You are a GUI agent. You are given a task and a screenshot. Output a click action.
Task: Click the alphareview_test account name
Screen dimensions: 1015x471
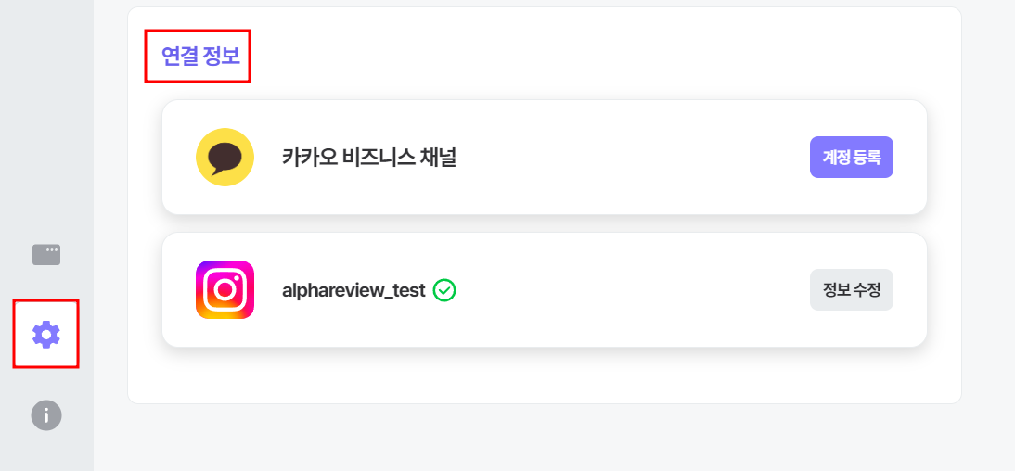click(x=353, y=290)
